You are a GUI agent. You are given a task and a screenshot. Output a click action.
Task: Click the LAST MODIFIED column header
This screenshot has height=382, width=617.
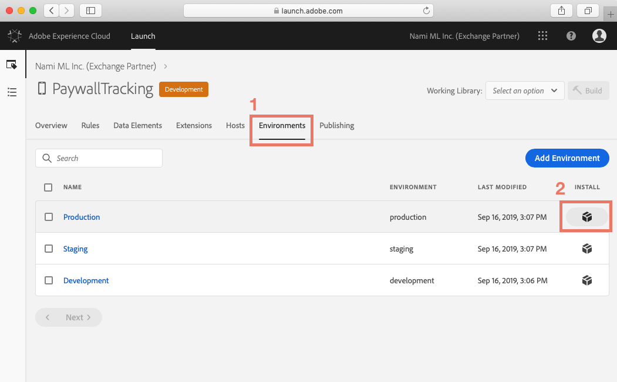tap(502, 187)
